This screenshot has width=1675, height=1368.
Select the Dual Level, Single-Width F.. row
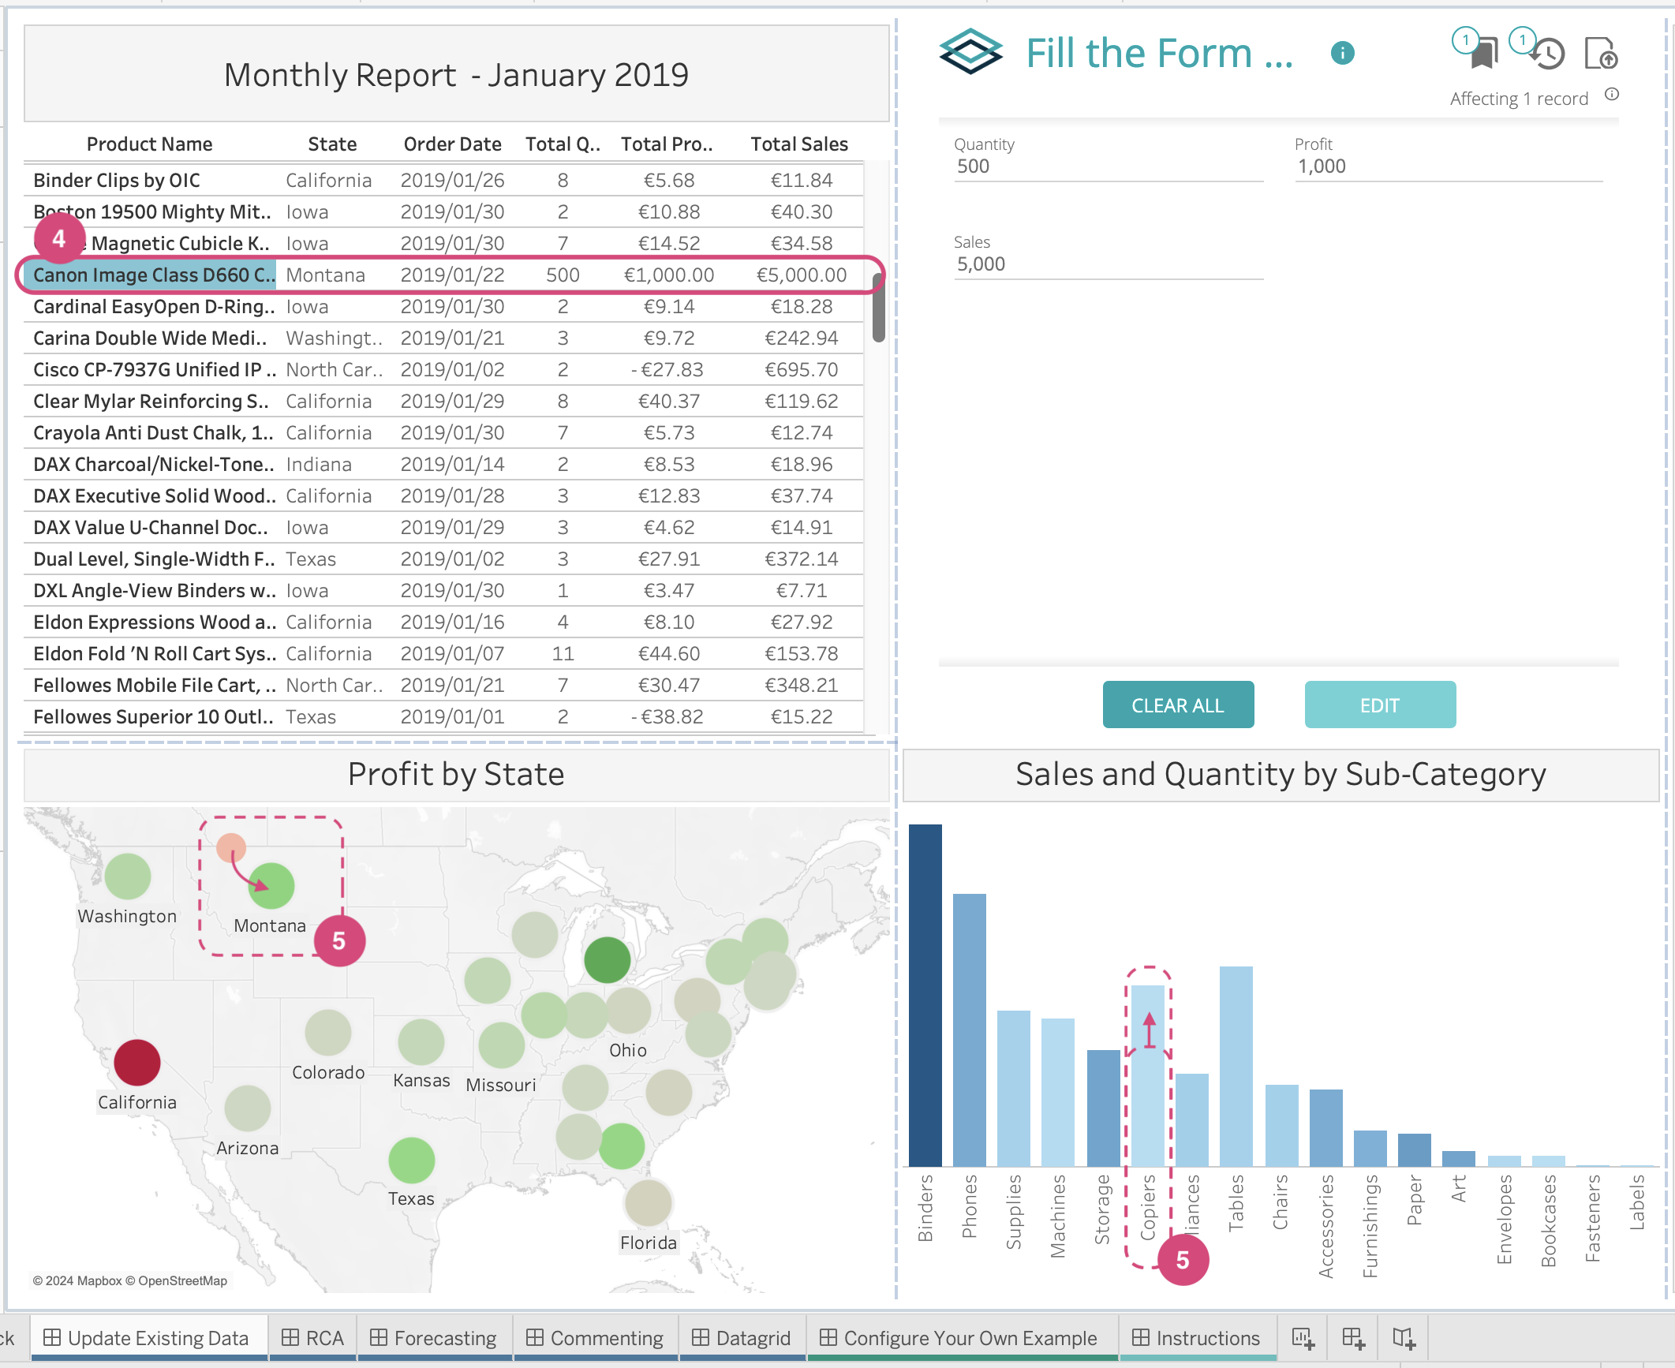click(x=443, y=559)
